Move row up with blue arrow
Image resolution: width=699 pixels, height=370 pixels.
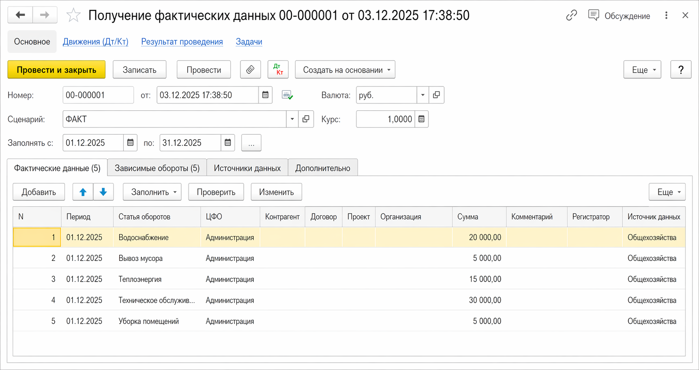[83, 192]
